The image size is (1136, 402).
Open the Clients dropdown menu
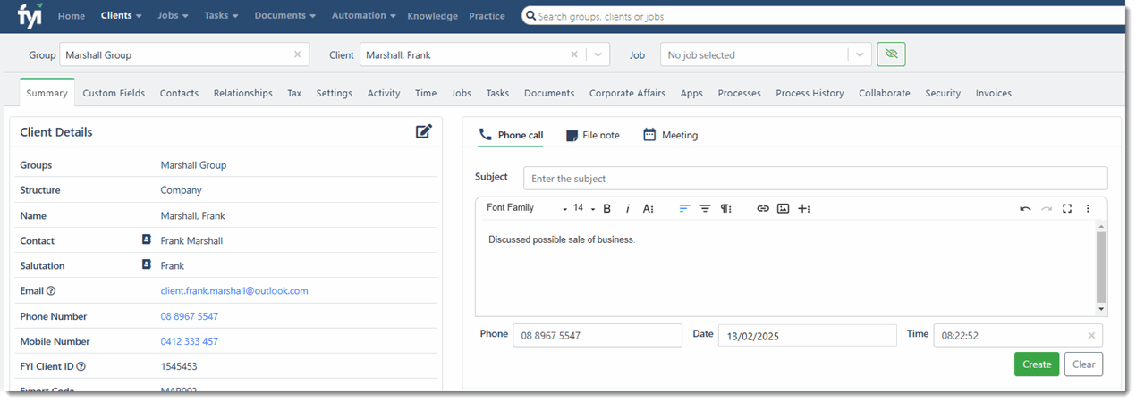click(x=122, y=15)
